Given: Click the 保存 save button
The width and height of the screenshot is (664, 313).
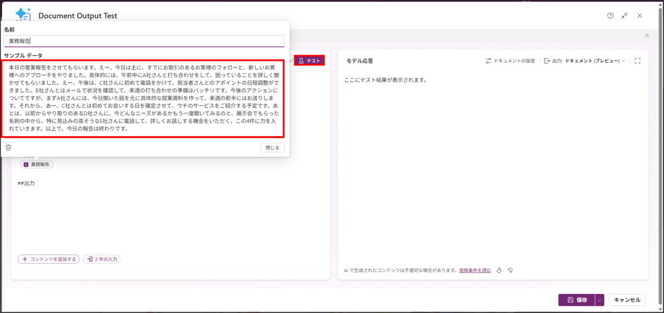Looking at the screenshot, I should 577,300.
